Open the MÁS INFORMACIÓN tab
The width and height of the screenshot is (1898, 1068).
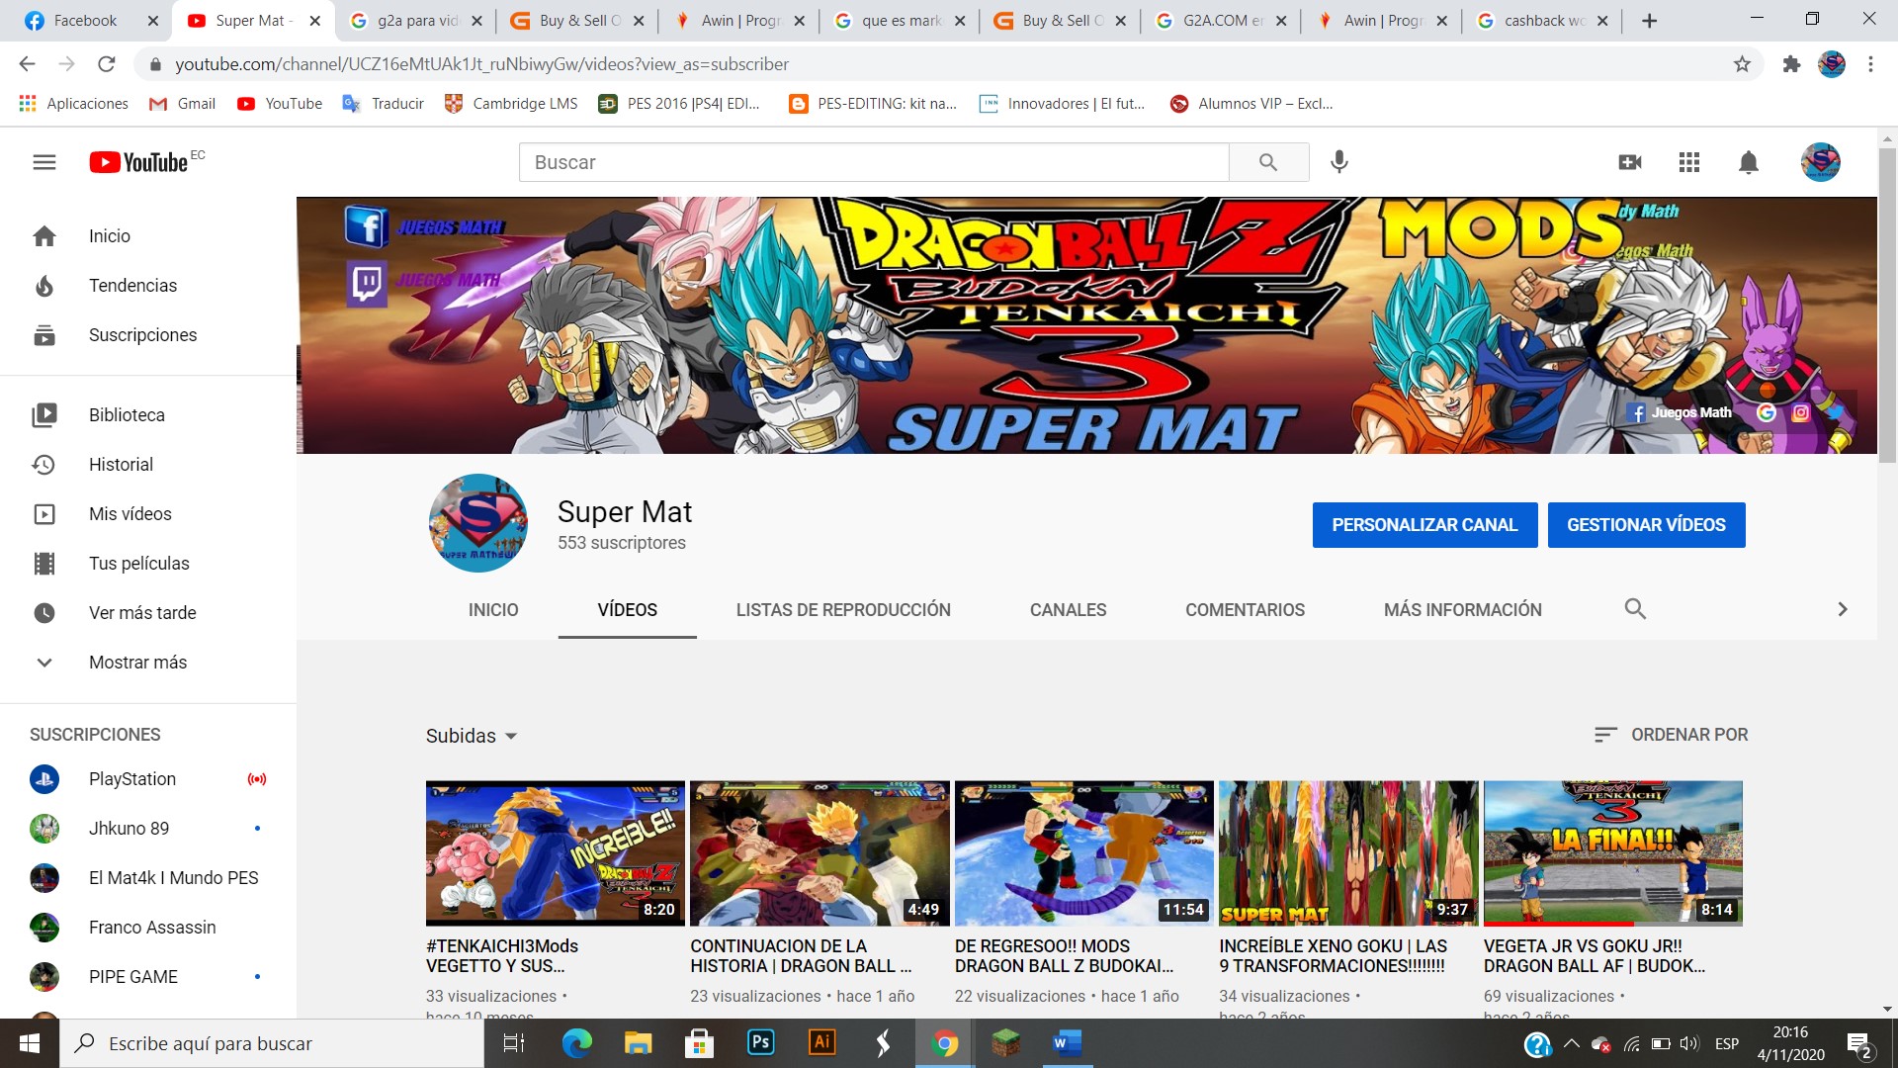(x=1462, y=610)
